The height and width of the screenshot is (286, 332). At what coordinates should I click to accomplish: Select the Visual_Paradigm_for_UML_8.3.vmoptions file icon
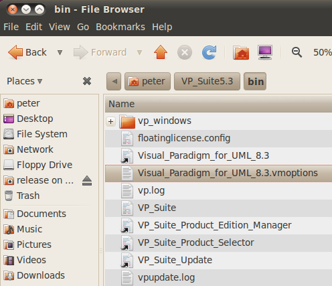point(127,173)
